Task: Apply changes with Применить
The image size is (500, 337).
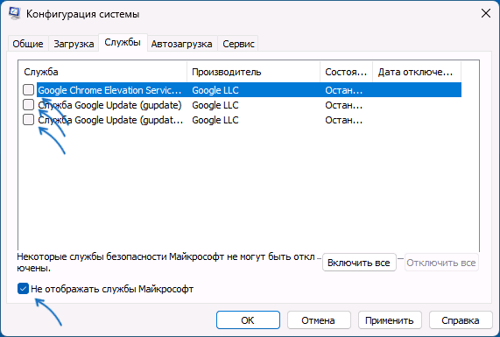Action: pos(390,320)
